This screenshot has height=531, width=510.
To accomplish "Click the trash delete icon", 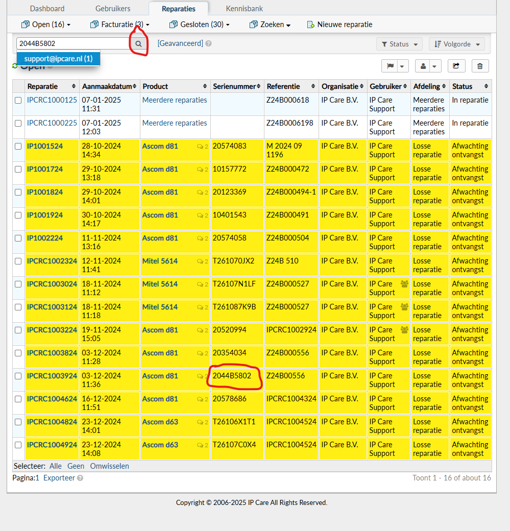I will pyautogui.click(x=480, y=66).
